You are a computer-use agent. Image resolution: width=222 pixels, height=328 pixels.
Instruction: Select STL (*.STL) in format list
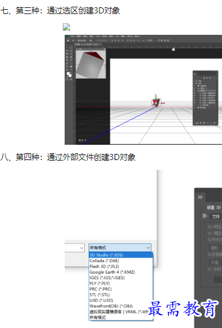click(x=121, y=294)
